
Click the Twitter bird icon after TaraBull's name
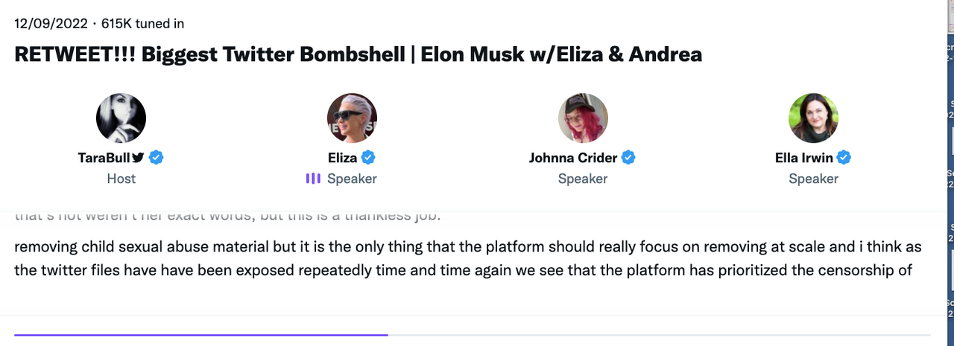(x=138, y=158)
